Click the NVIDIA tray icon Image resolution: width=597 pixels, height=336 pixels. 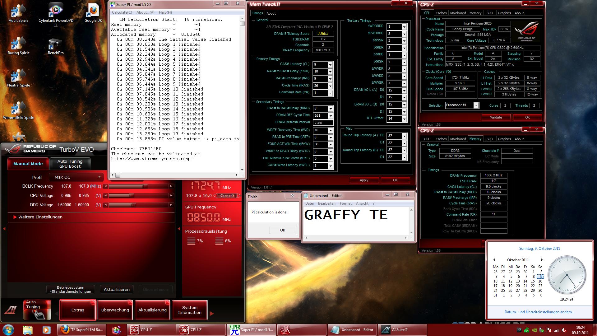534,330
